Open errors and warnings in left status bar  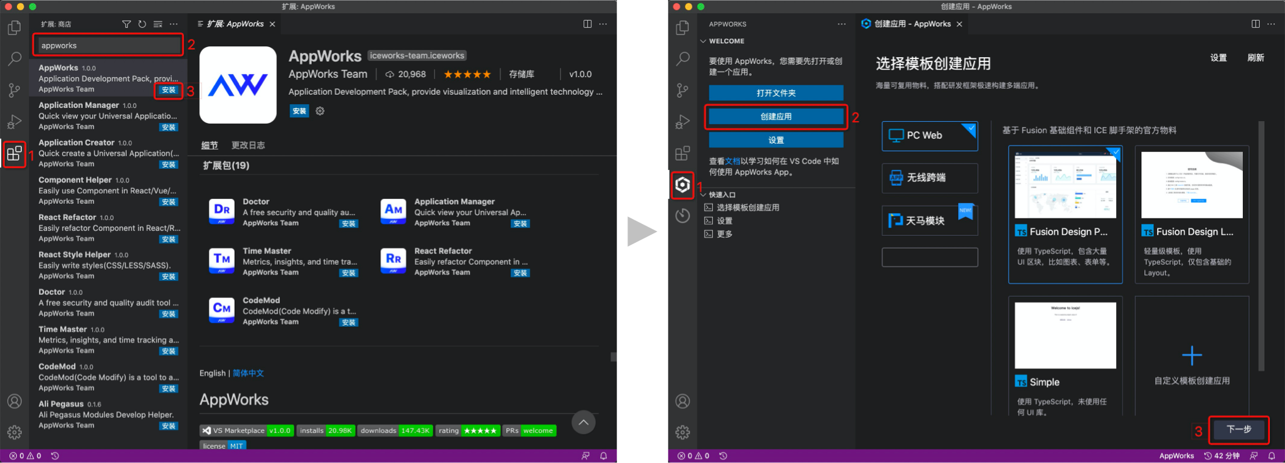pos(25,456)
